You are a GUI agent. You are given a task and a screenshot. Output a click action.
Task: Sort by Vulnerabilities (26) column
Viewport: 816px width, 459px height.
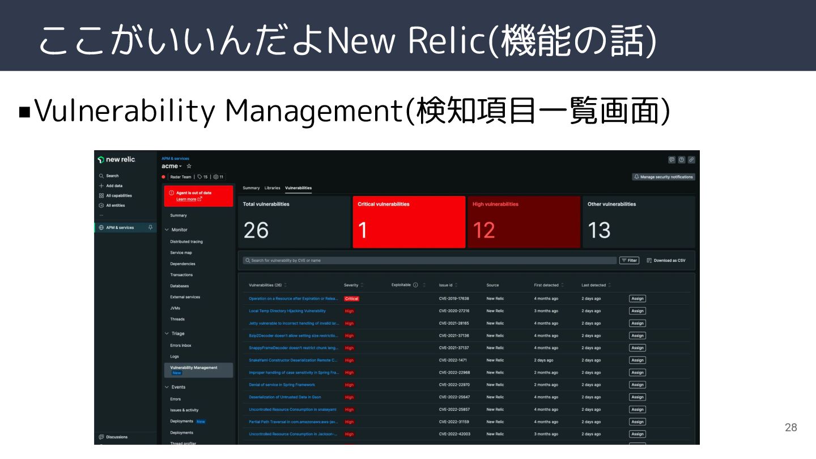(x=267, y=285)
